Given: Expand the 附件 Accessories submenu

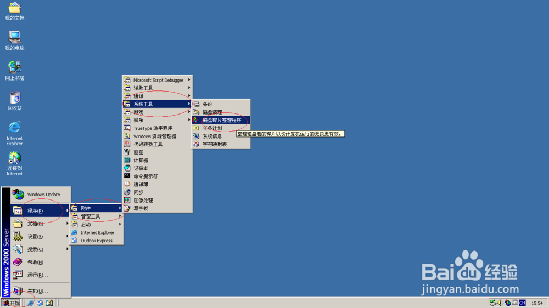Looking at the screenshot, I should (97, 208).
